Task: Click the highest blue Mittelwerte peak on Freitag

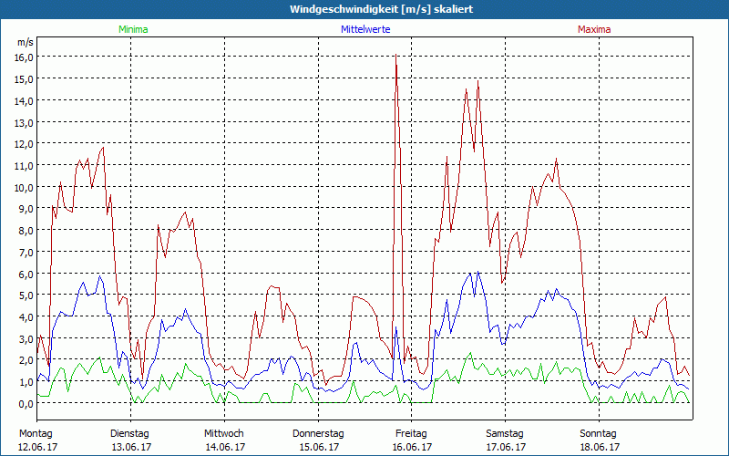Action: click(477, 272)
